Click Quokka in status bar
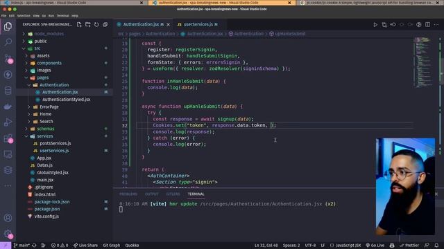This screenshot has width=444, height=249. pos(132,246)
